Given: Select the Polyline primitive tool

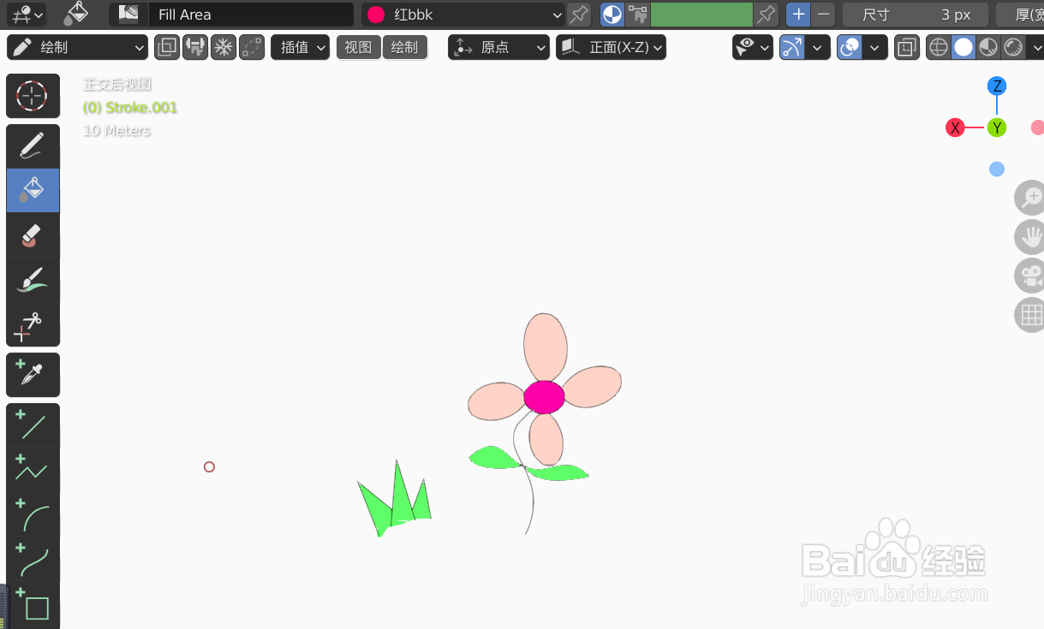Looking at the screenshot, I should [33, 469].
